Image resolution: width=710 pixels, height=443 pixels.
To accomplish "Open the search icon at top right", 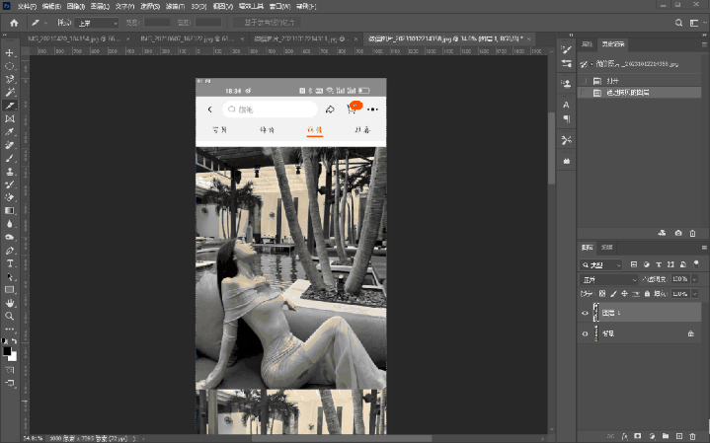I will pyautogui.click(x=678, y=23).
